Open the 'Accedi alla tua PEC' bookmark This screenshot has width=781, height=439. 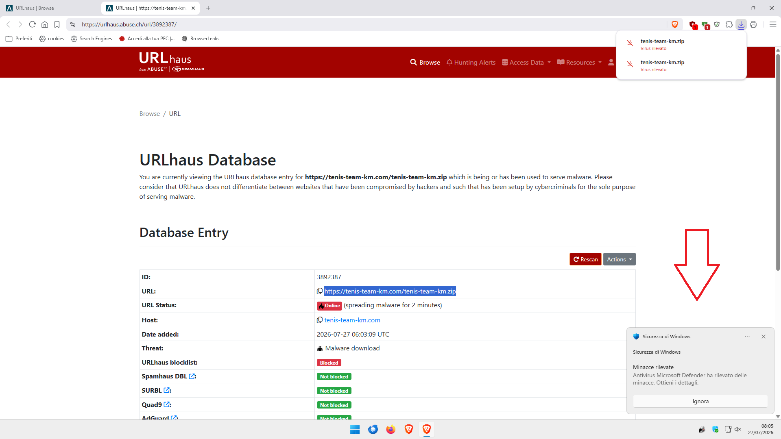tap(147, 39)
